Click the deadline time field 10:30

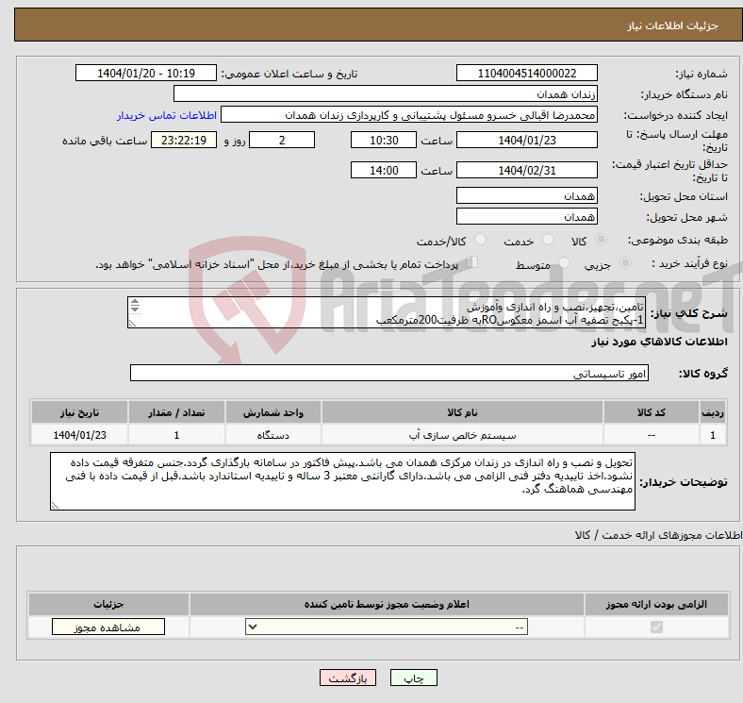(384, 140)
